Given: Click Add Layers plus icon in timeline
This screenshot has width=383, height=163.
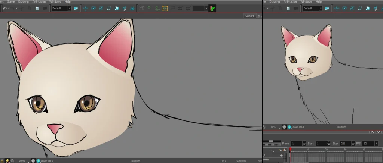Looking at the screenshot, I should click(x=272, y=150).
